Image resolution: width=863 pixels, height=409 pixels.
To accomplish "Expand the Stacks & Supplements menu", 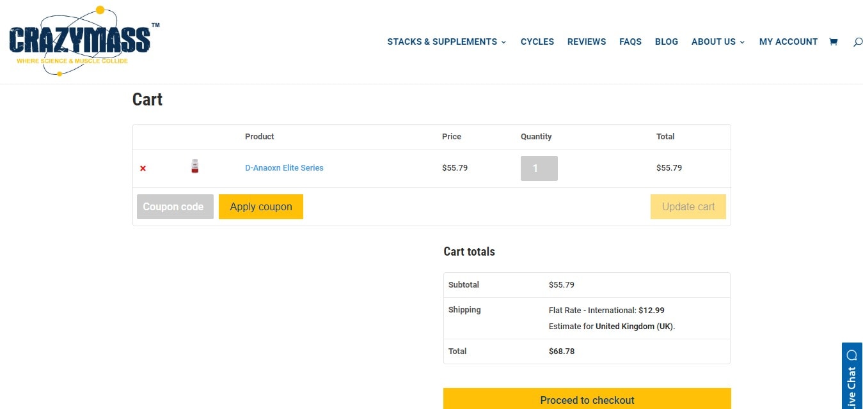I will 447,42.
